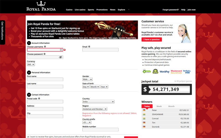Switch to the Month winners tab
The width and height of the screenshot is (221, 138).
[x=171, y=106]
